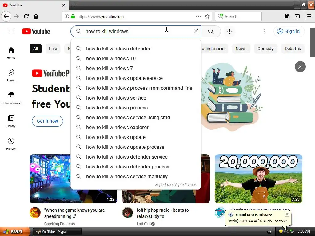Open the browser hamburger menu

click(x=309, y=16)
